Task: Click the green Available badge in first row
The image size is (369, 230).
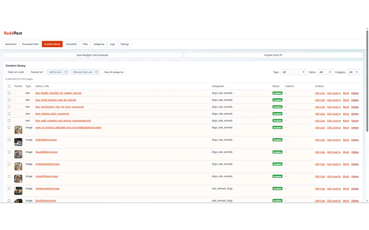Action: coord(277,93)
